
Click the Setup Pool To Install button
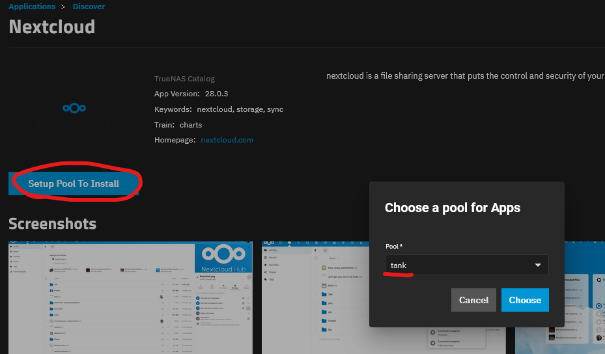coord(74,184)
